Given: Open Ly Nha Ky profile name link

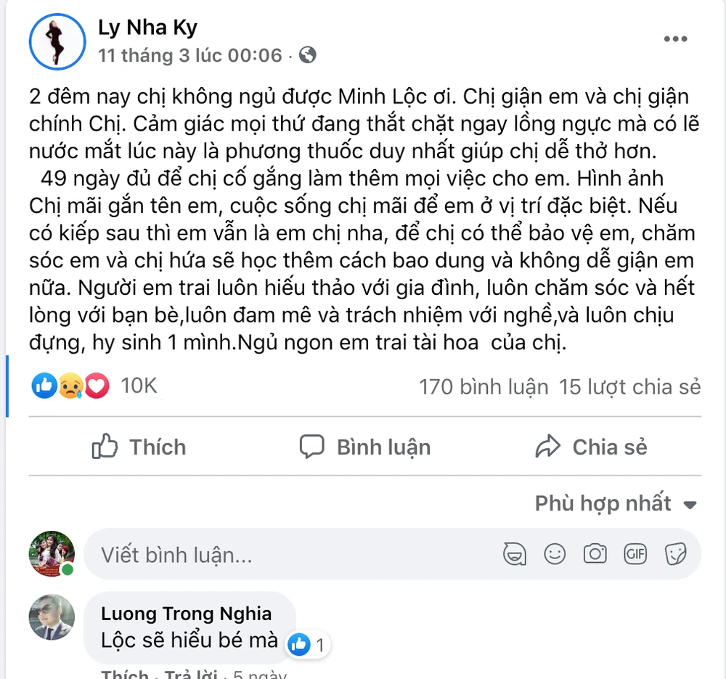Looking at the screenshot, I should (147, 28).
